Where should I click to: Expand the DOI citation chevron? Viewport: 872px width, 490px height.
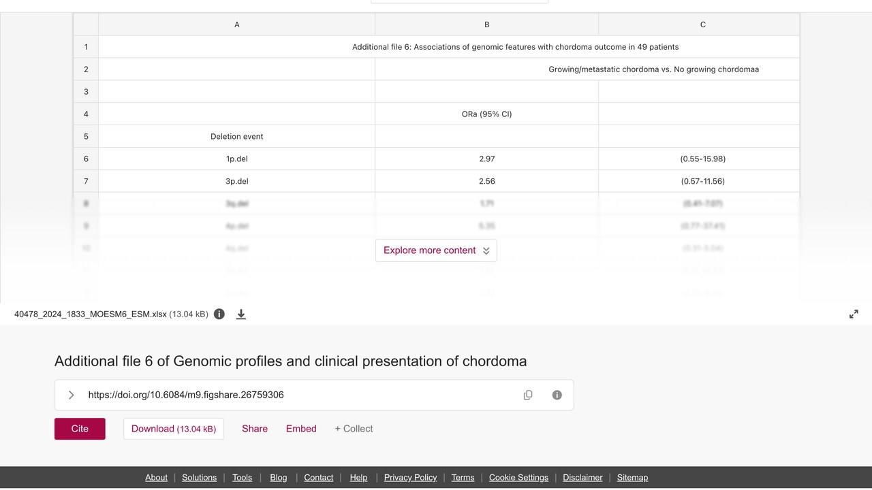(x=72, y=395)
